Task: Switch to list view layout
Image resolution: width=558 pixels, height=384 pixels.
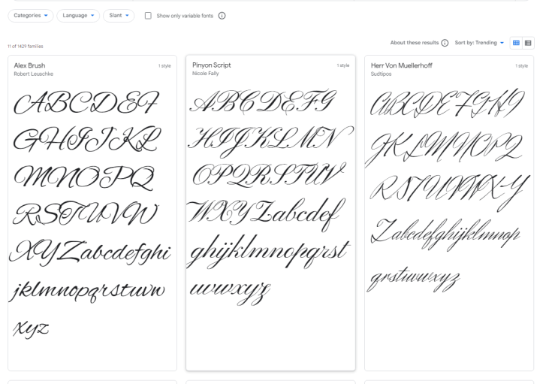Action: click(528, 43)
